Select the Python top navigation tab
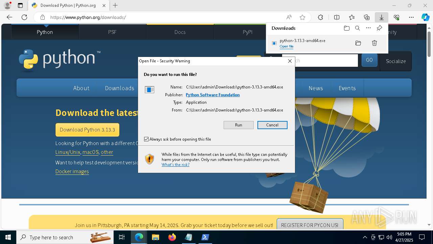 (x=45, y=32)
